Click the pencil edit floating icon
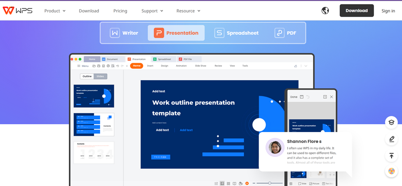Screen dimensions: 402x186 tap(391, 139)
